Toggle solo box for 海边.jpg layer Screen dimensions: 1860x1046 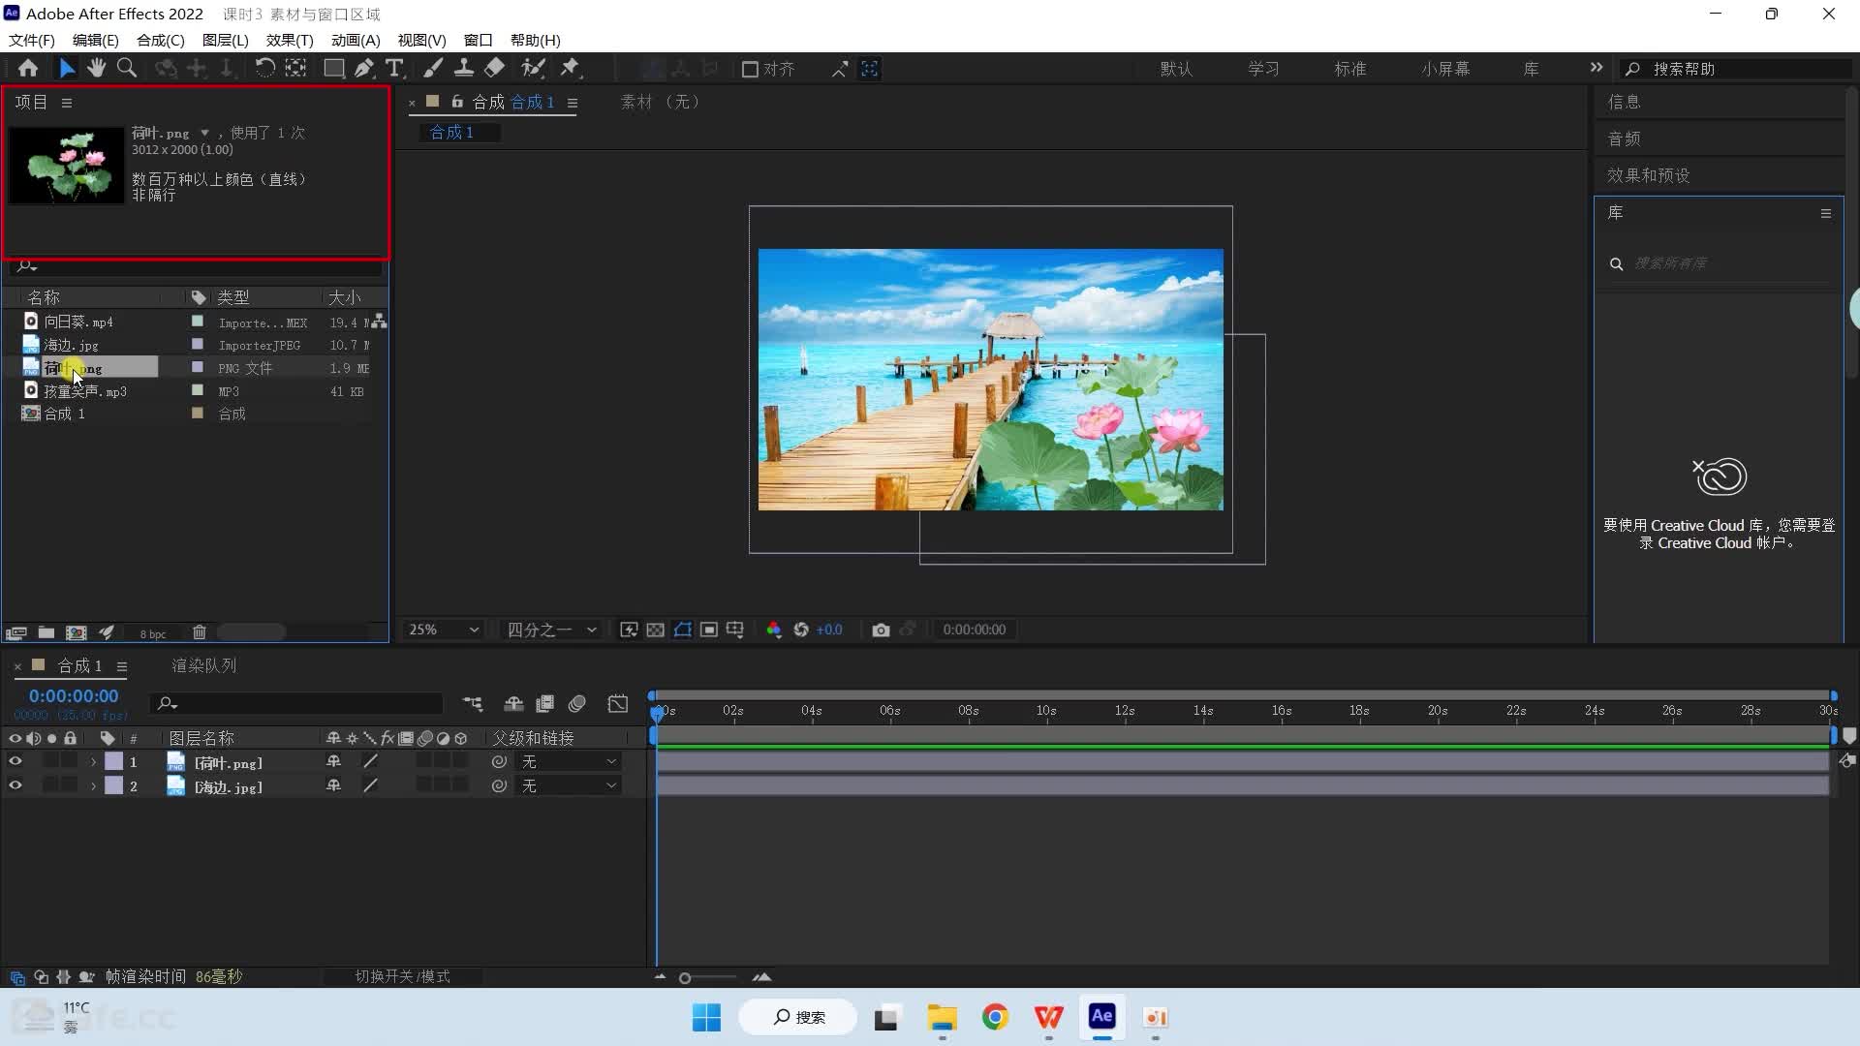[51, 786]
